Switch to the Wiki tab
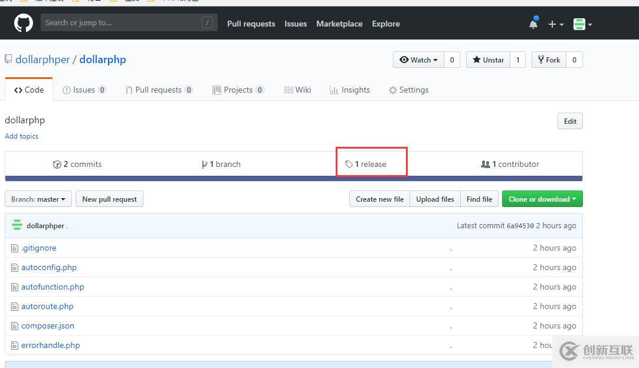Screen dimensions: 639x368 tap(297, 90)
